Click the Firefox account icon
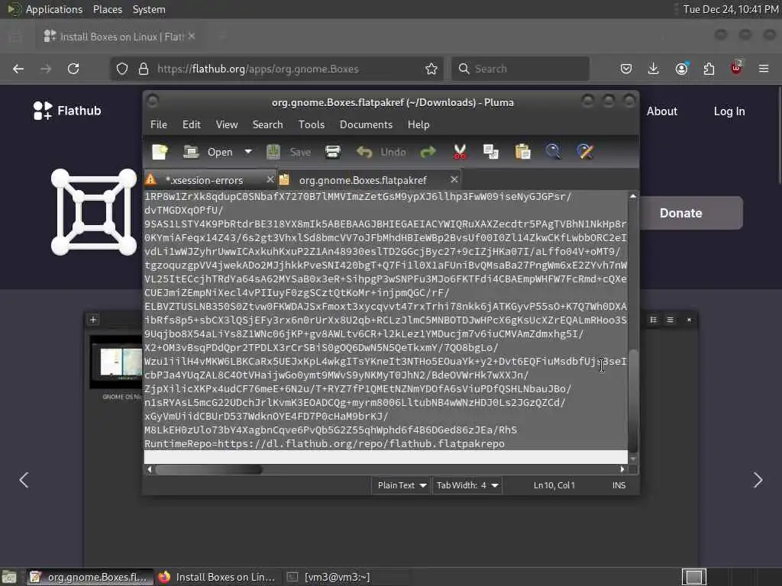The height and width of the screenshot is (586, 782). (x=681, y=69)
